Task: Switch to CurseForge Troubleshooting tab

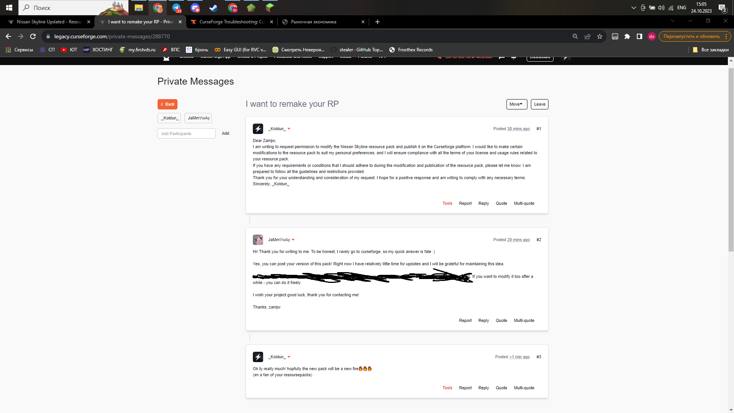Action: click(x=231, y=22)
